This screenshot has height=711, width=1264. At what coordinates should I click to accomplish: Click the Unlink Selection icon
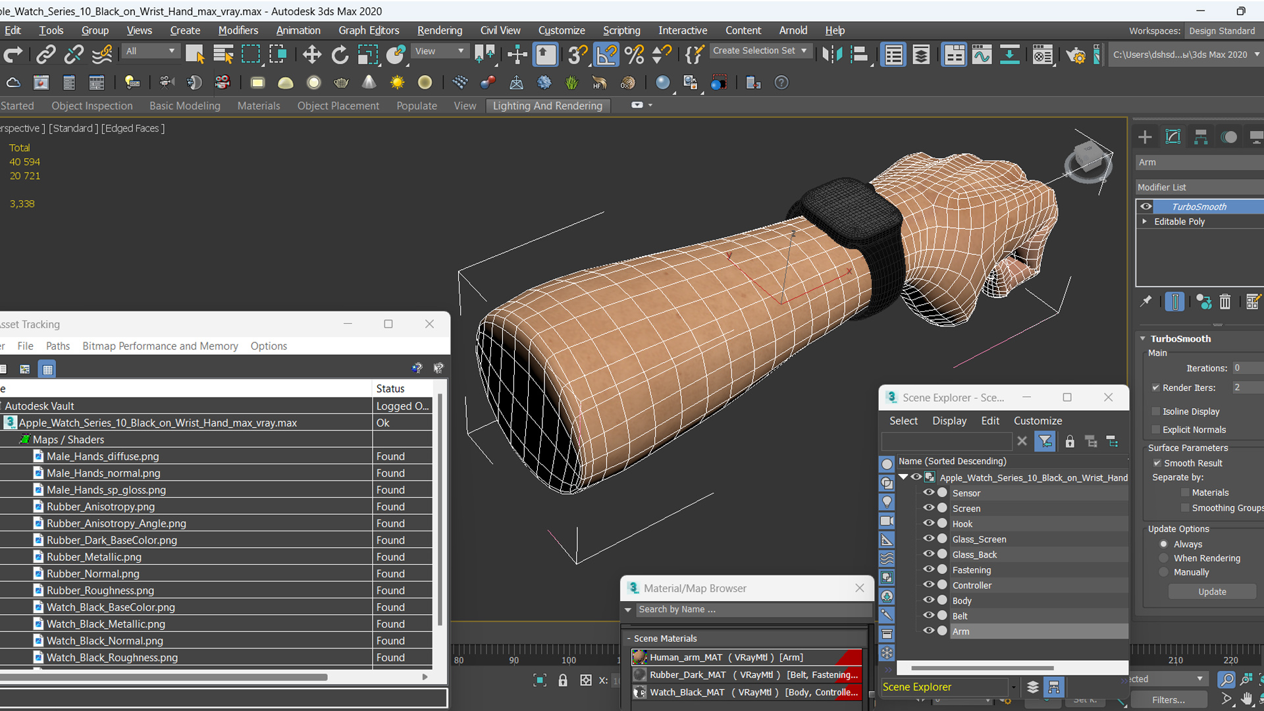[74, 55]
